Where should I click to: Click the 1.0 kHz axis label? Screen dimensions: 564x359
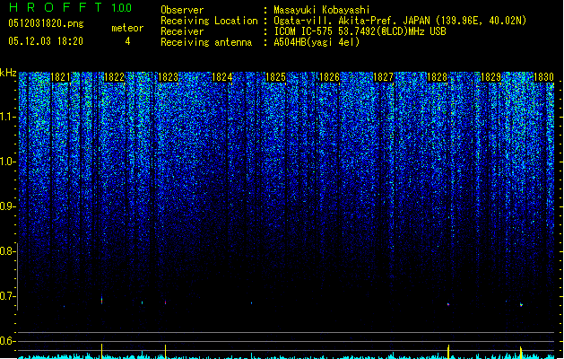point(7,162)
